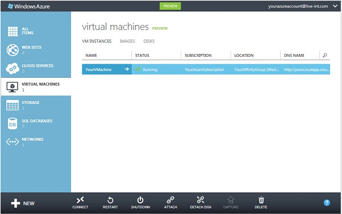
Task: Click the SQL Databases DB icon
Action: 12,124
